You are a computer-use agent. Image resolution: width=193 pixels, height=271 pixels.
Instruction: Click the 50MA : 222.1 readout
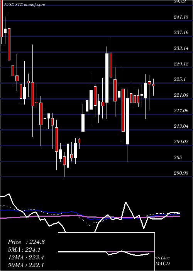(x=26, y=265)
